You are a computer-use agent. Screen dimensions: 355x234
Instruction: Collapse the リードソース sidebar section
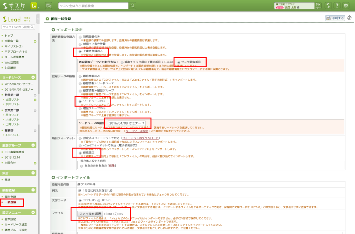[x=33, y=77]
